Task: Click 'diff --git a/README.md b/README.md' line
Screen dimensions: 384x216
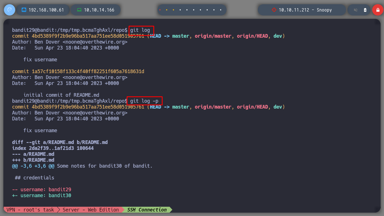Action: (60, 142)
